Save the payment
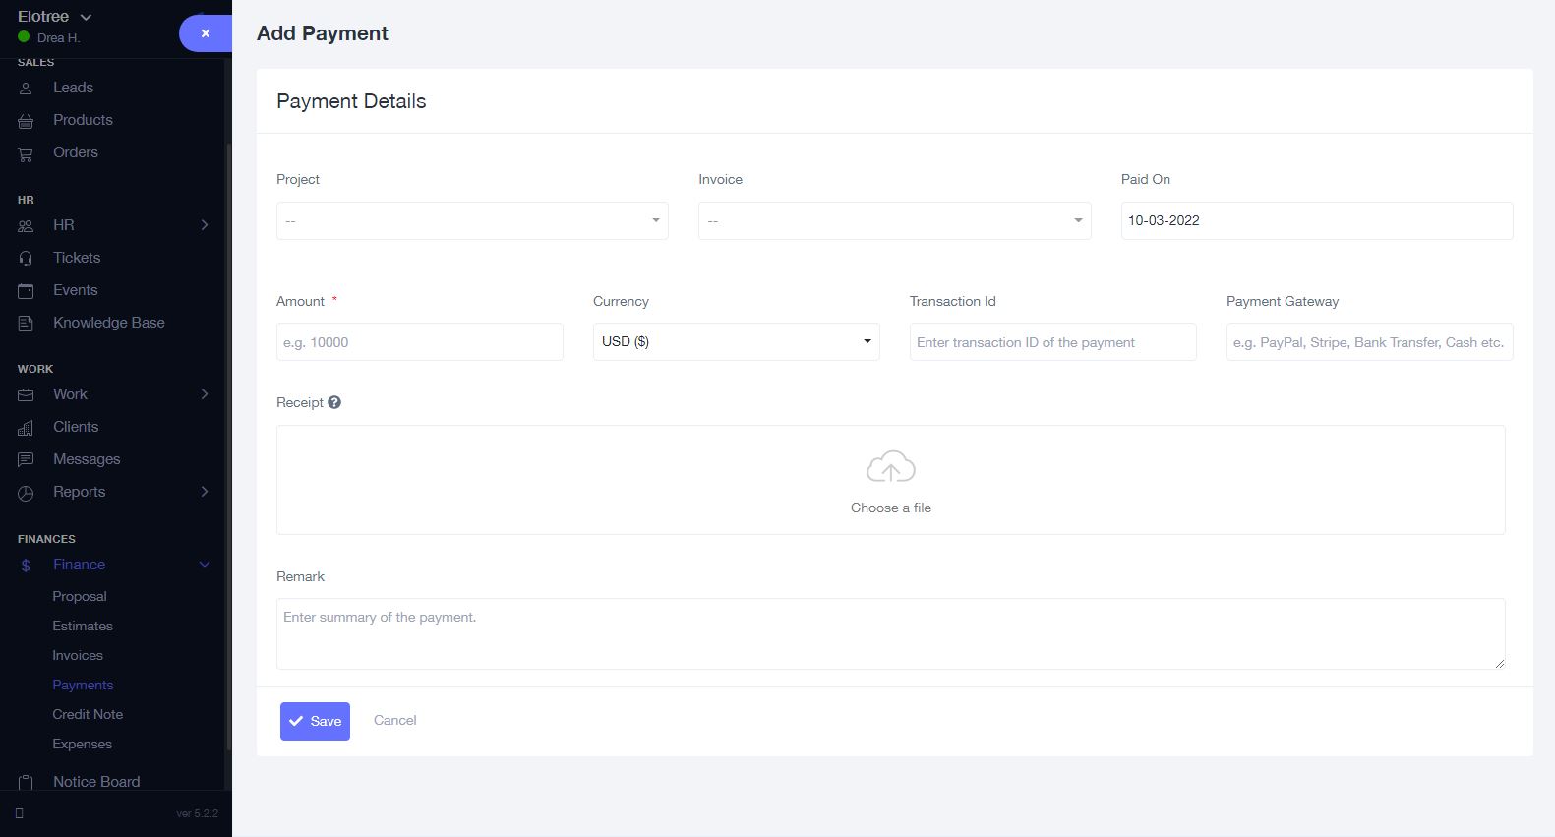The image size is (1555, 837). click(x=315, y=721)
